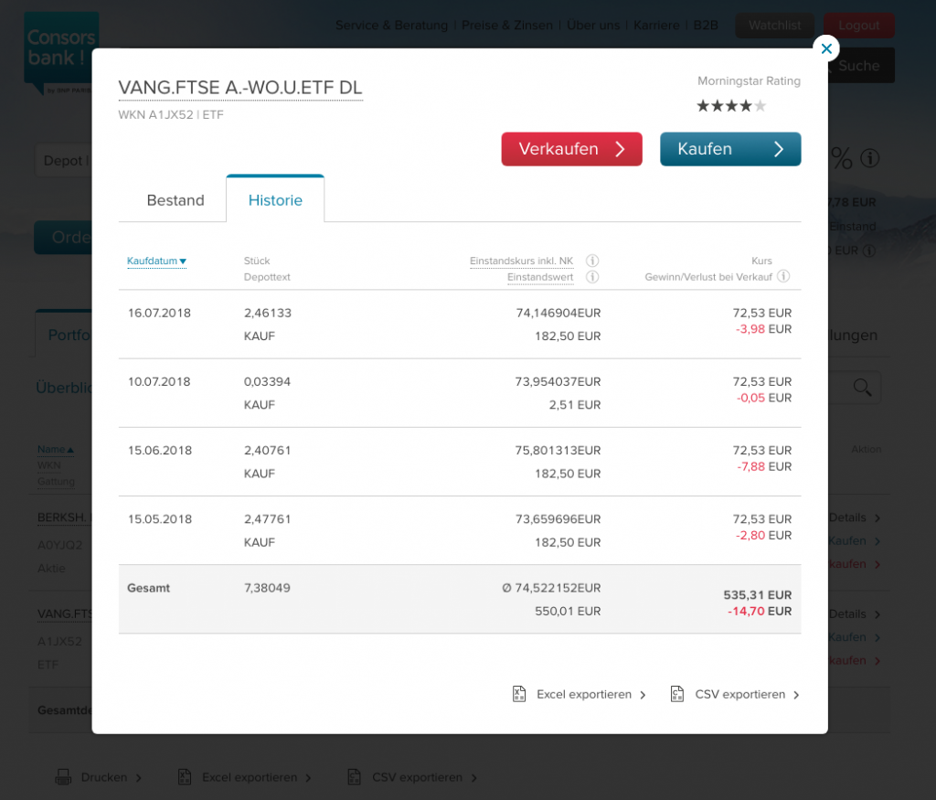Open Service & Beratung in top menu
This screenshot has width=936, height=800.
point(391,25)
